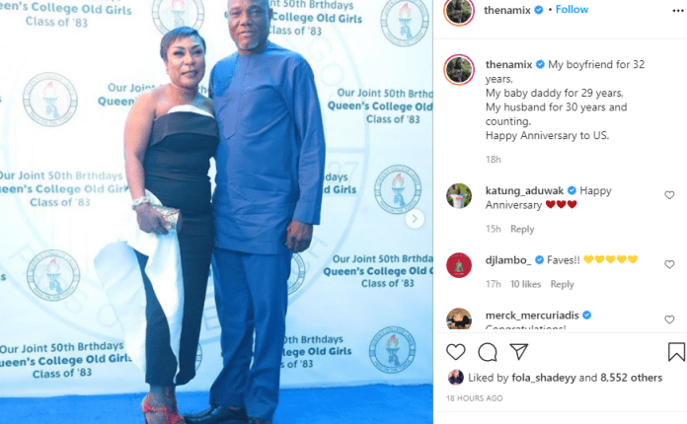Open merck_mercuriadis's profile avatar
This screenshot has width=687, height=424.
click(x=459, y=318)
